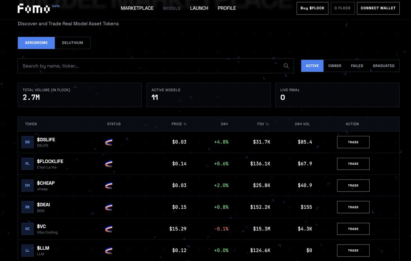Trade the $DSLIFE token
411x261 pixels.
coord(353,142)
